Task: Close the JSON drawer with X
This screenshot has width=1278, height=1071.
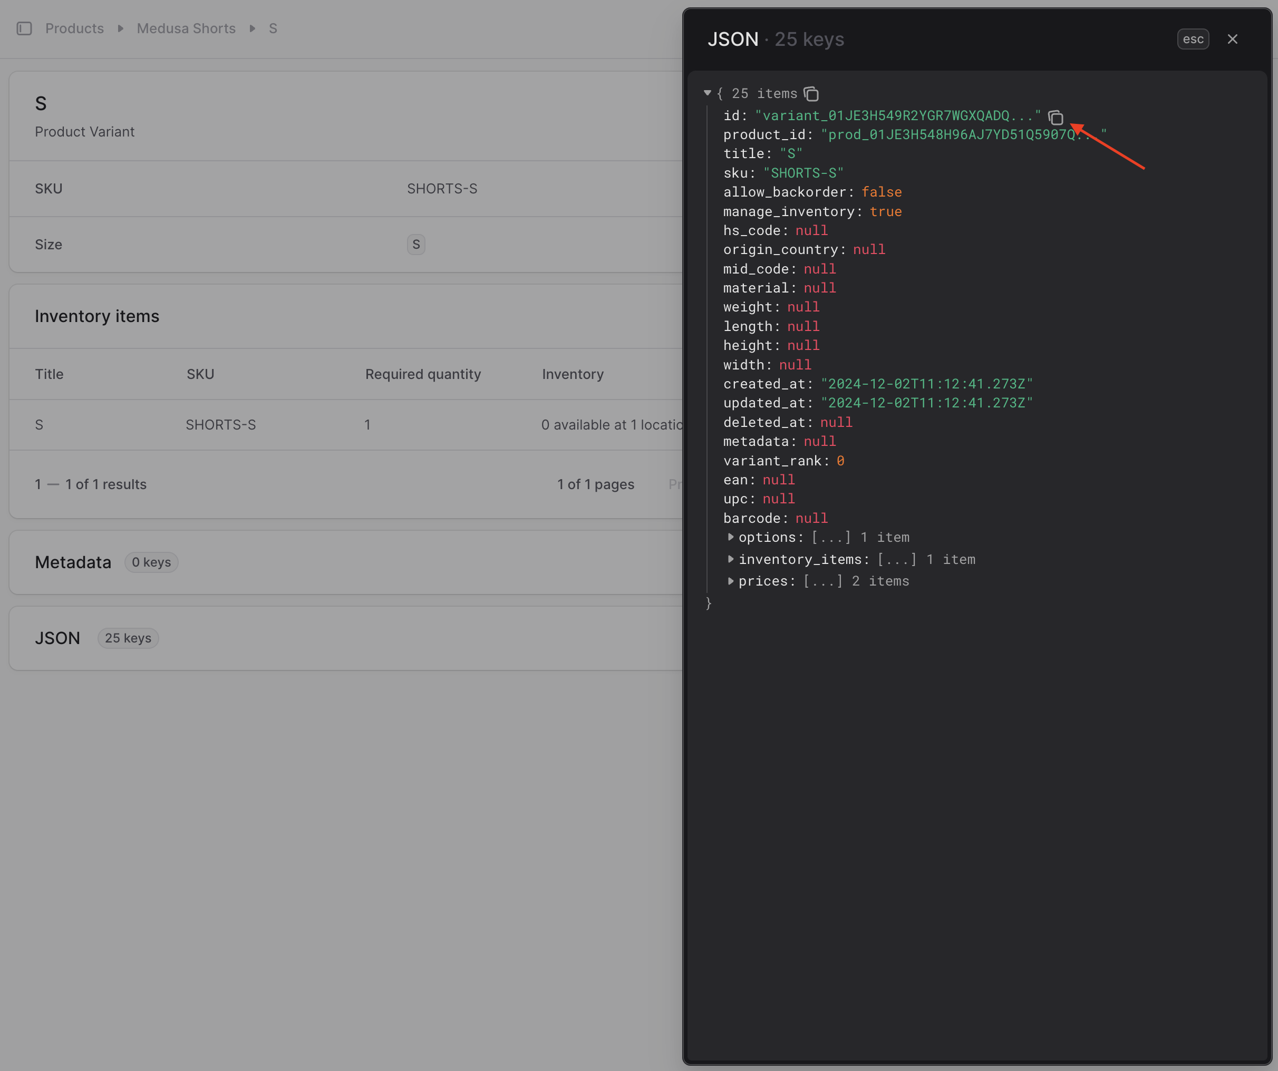Action: 1232,39
